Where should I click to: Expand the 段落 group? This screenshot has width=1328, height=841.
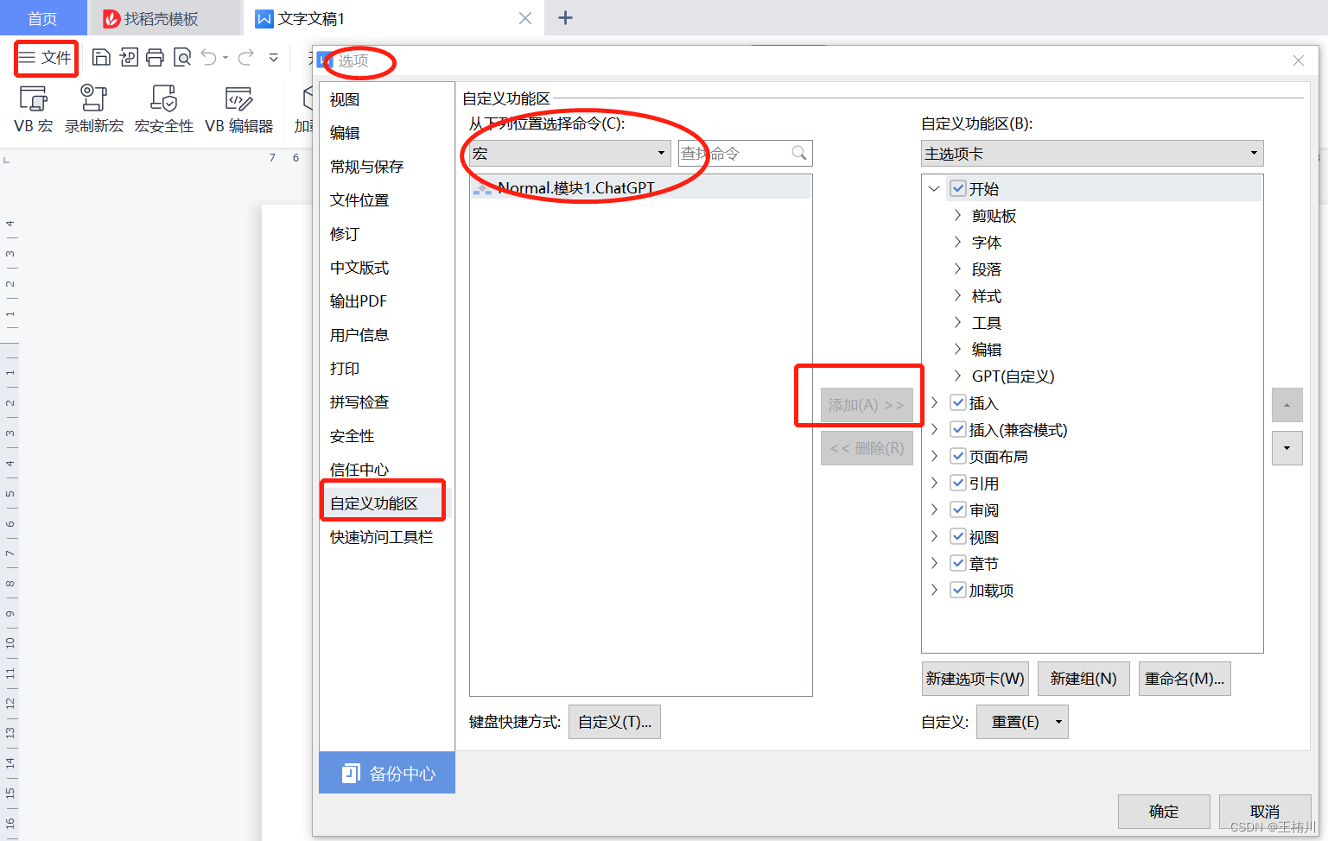(x=957, y=269)
